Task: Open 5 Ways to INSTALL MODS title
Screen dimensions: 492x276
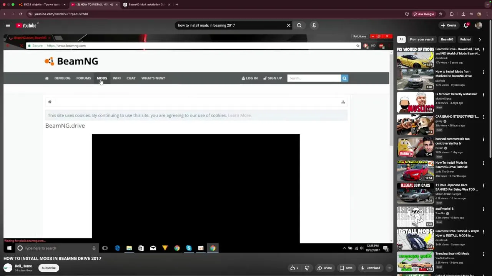Action: (457, 233)
